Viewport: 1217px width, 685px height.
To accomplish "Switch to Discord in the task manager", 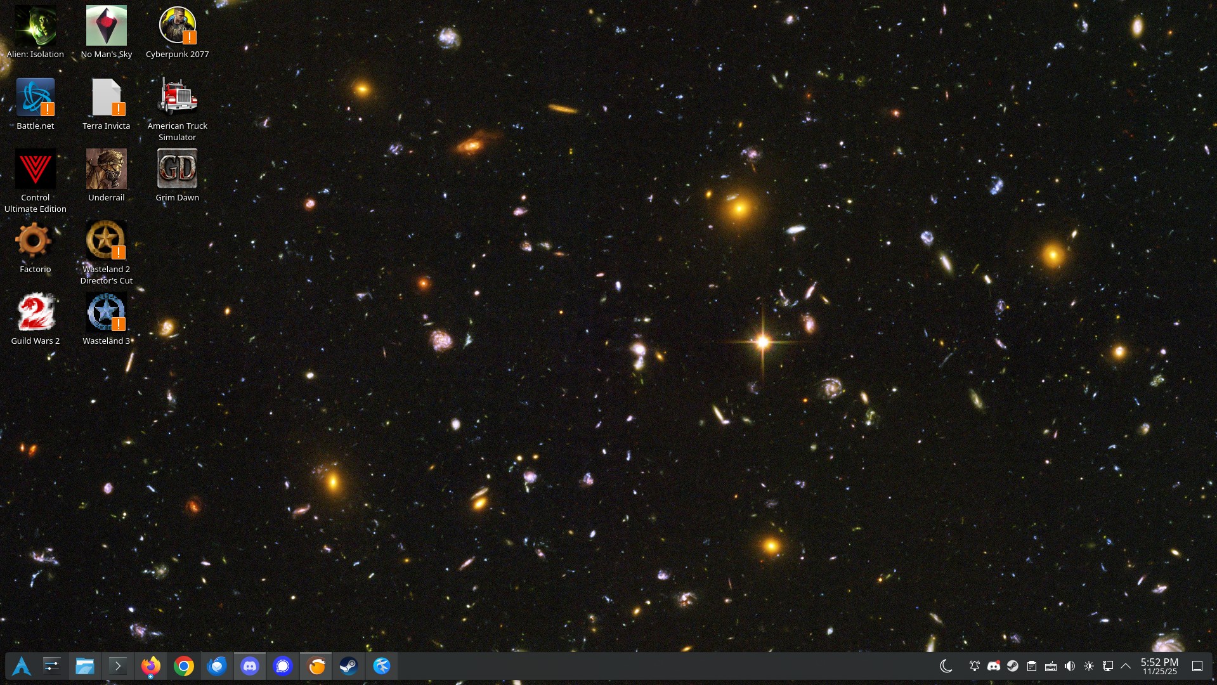I will (x=250, y=666).
